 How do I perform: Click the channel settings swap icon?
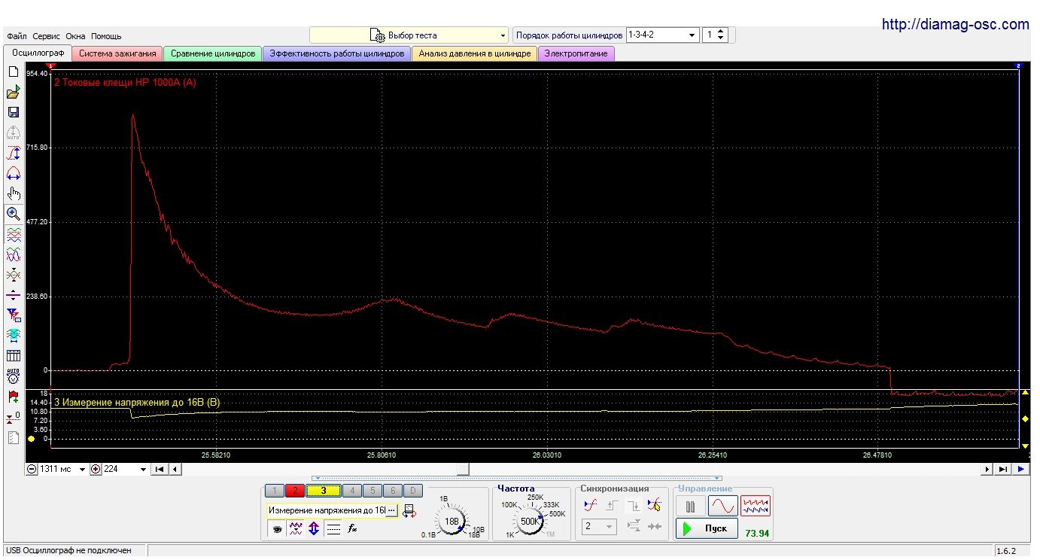pos(409,511)
